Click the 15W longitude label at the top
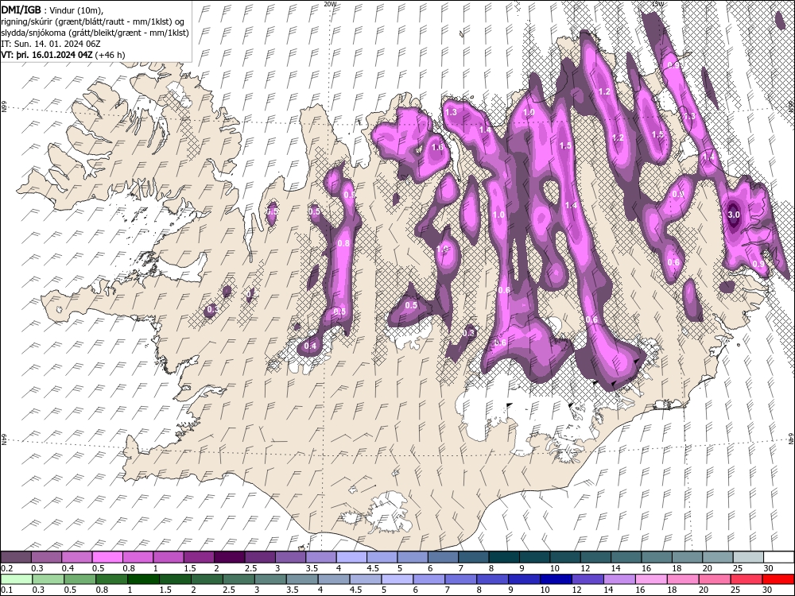Image resolution: width=795 pixels, height=596 pixels. [x=657, y=3]
